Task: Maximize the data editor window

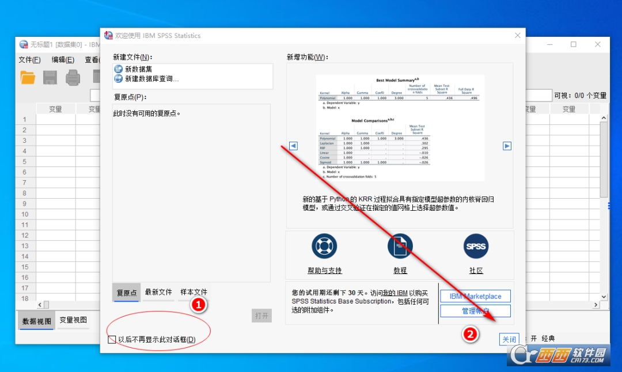Action: click(573, 44)
